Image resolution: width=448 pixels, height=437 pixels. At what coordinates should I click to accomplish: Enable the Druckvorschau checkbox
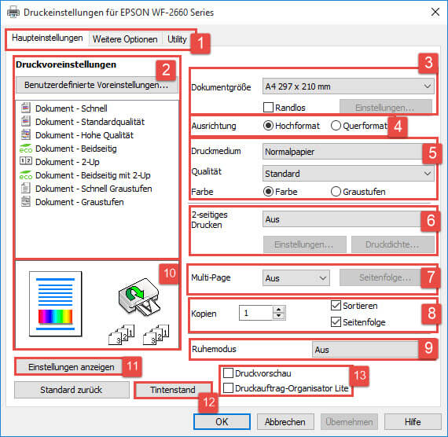pyautogui.click(x=228, y=373)
